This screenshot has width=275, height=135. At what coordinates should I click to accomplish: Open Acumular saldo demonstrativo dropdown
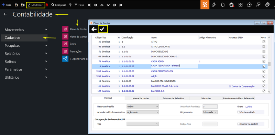[x=143, y=112]
